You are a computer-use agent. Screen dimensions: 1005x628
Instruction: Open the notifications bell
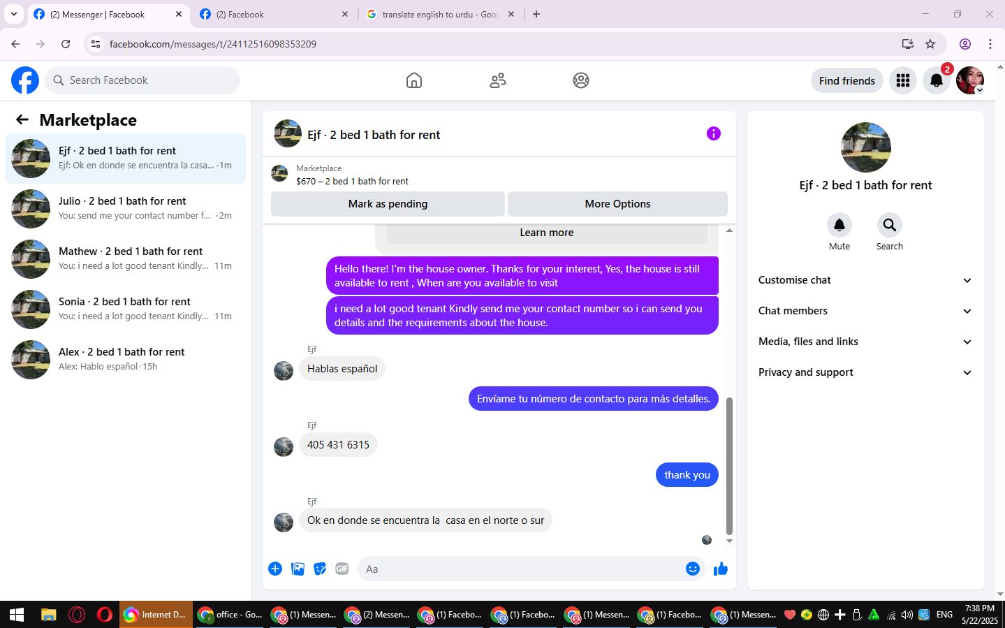[x=937, y=80]
